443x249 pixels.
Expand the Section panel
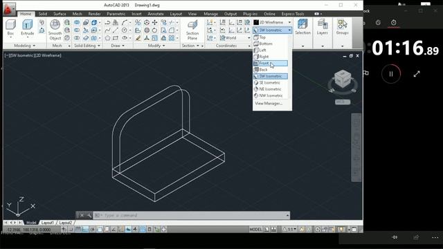tap(190, 46)
